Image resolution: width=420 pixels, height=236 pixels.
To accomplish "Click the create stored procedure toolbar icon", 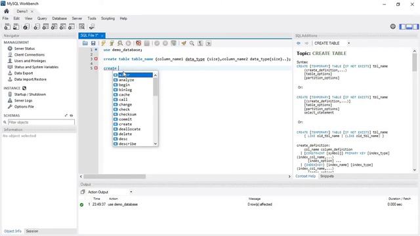I will coord(63,26).
